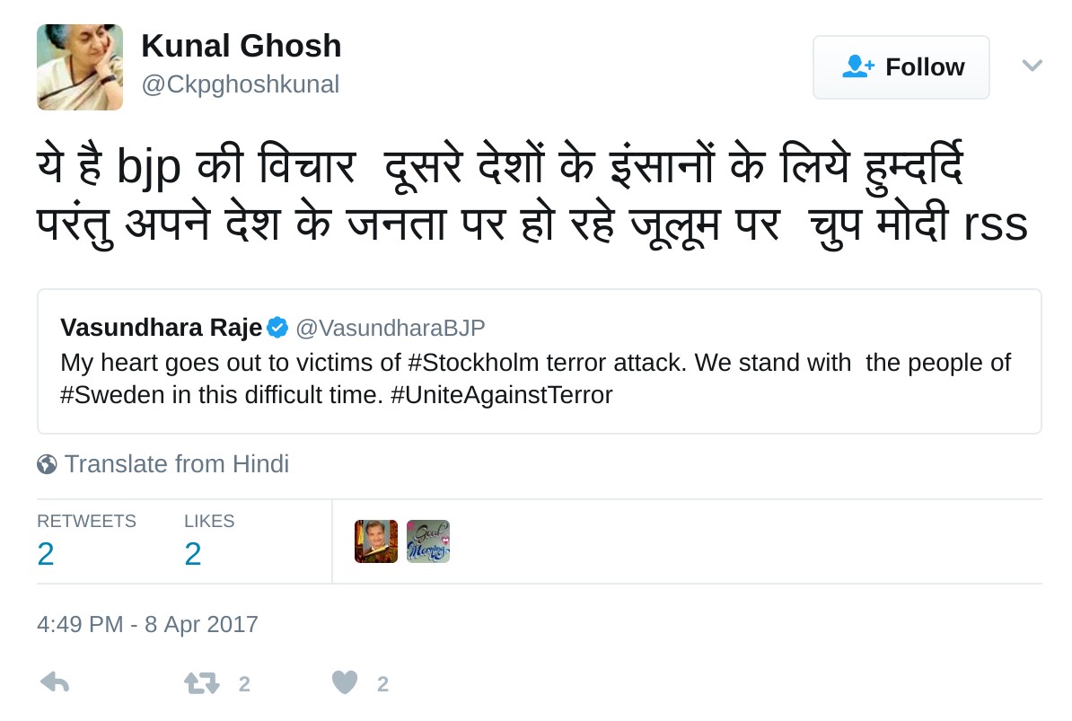The image size is (1072, 721).
Task: Open the first liker's avatar thumbnail
Action: click(376, 541)
